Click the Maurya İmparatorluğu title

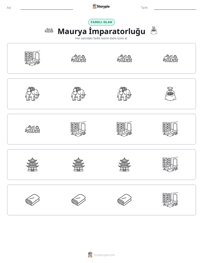click(101, 31)
